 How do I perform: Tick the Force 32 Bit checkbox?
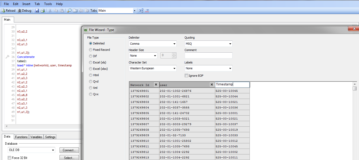pos(10,158)
